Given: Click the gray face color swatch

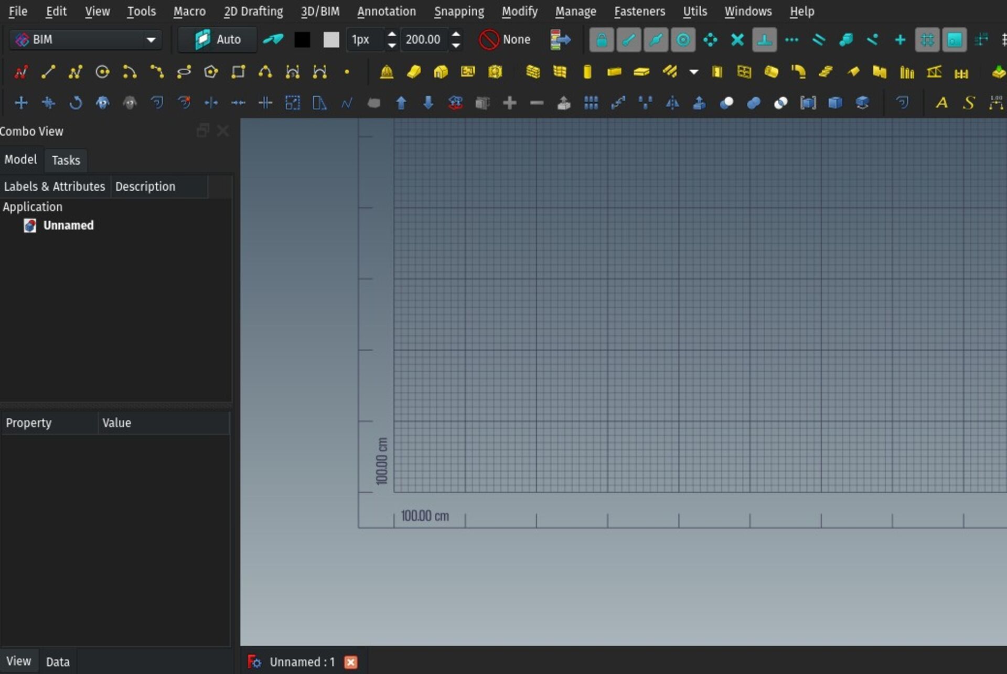Looking at the screenshot, I should point(331,39).
